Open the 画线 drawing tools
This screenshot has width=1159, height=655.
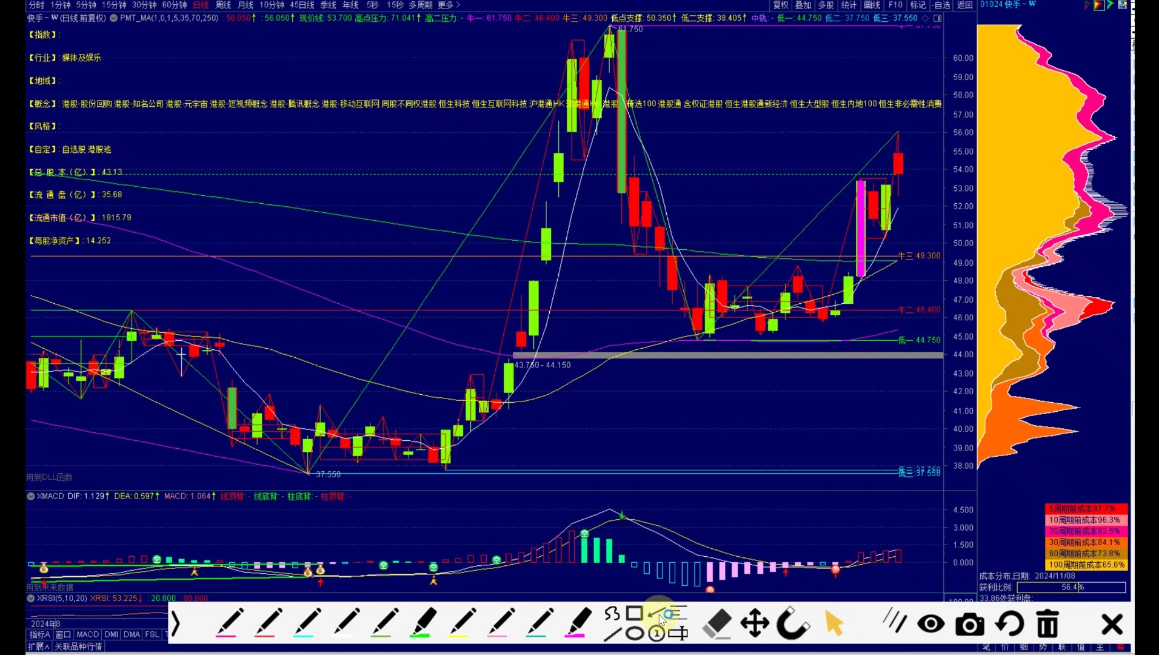click(872, 5)
